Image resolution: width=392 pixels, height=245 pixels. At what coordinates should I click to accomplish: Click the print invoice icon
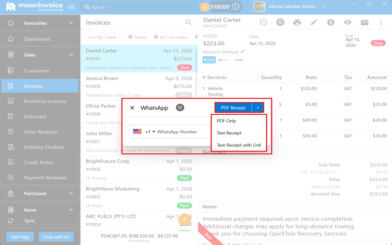(x=297, y=23)
